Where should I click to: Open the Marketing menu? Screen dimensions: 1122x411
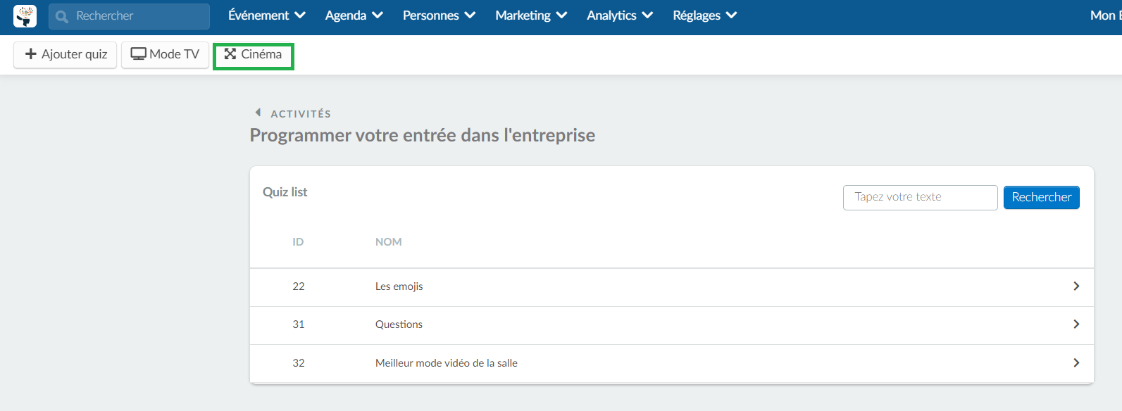point(531,15)
